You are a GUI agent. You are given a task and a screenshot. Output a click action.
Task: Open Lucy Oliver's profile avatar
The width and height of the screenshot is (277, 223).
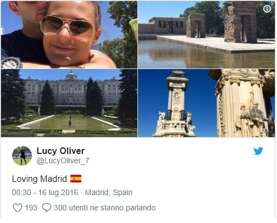pos(22,156)
